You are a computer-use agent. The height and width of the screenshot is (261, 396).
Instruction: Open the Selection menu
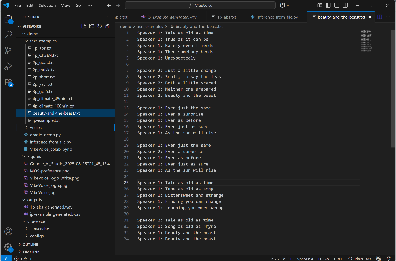point(47,5)
